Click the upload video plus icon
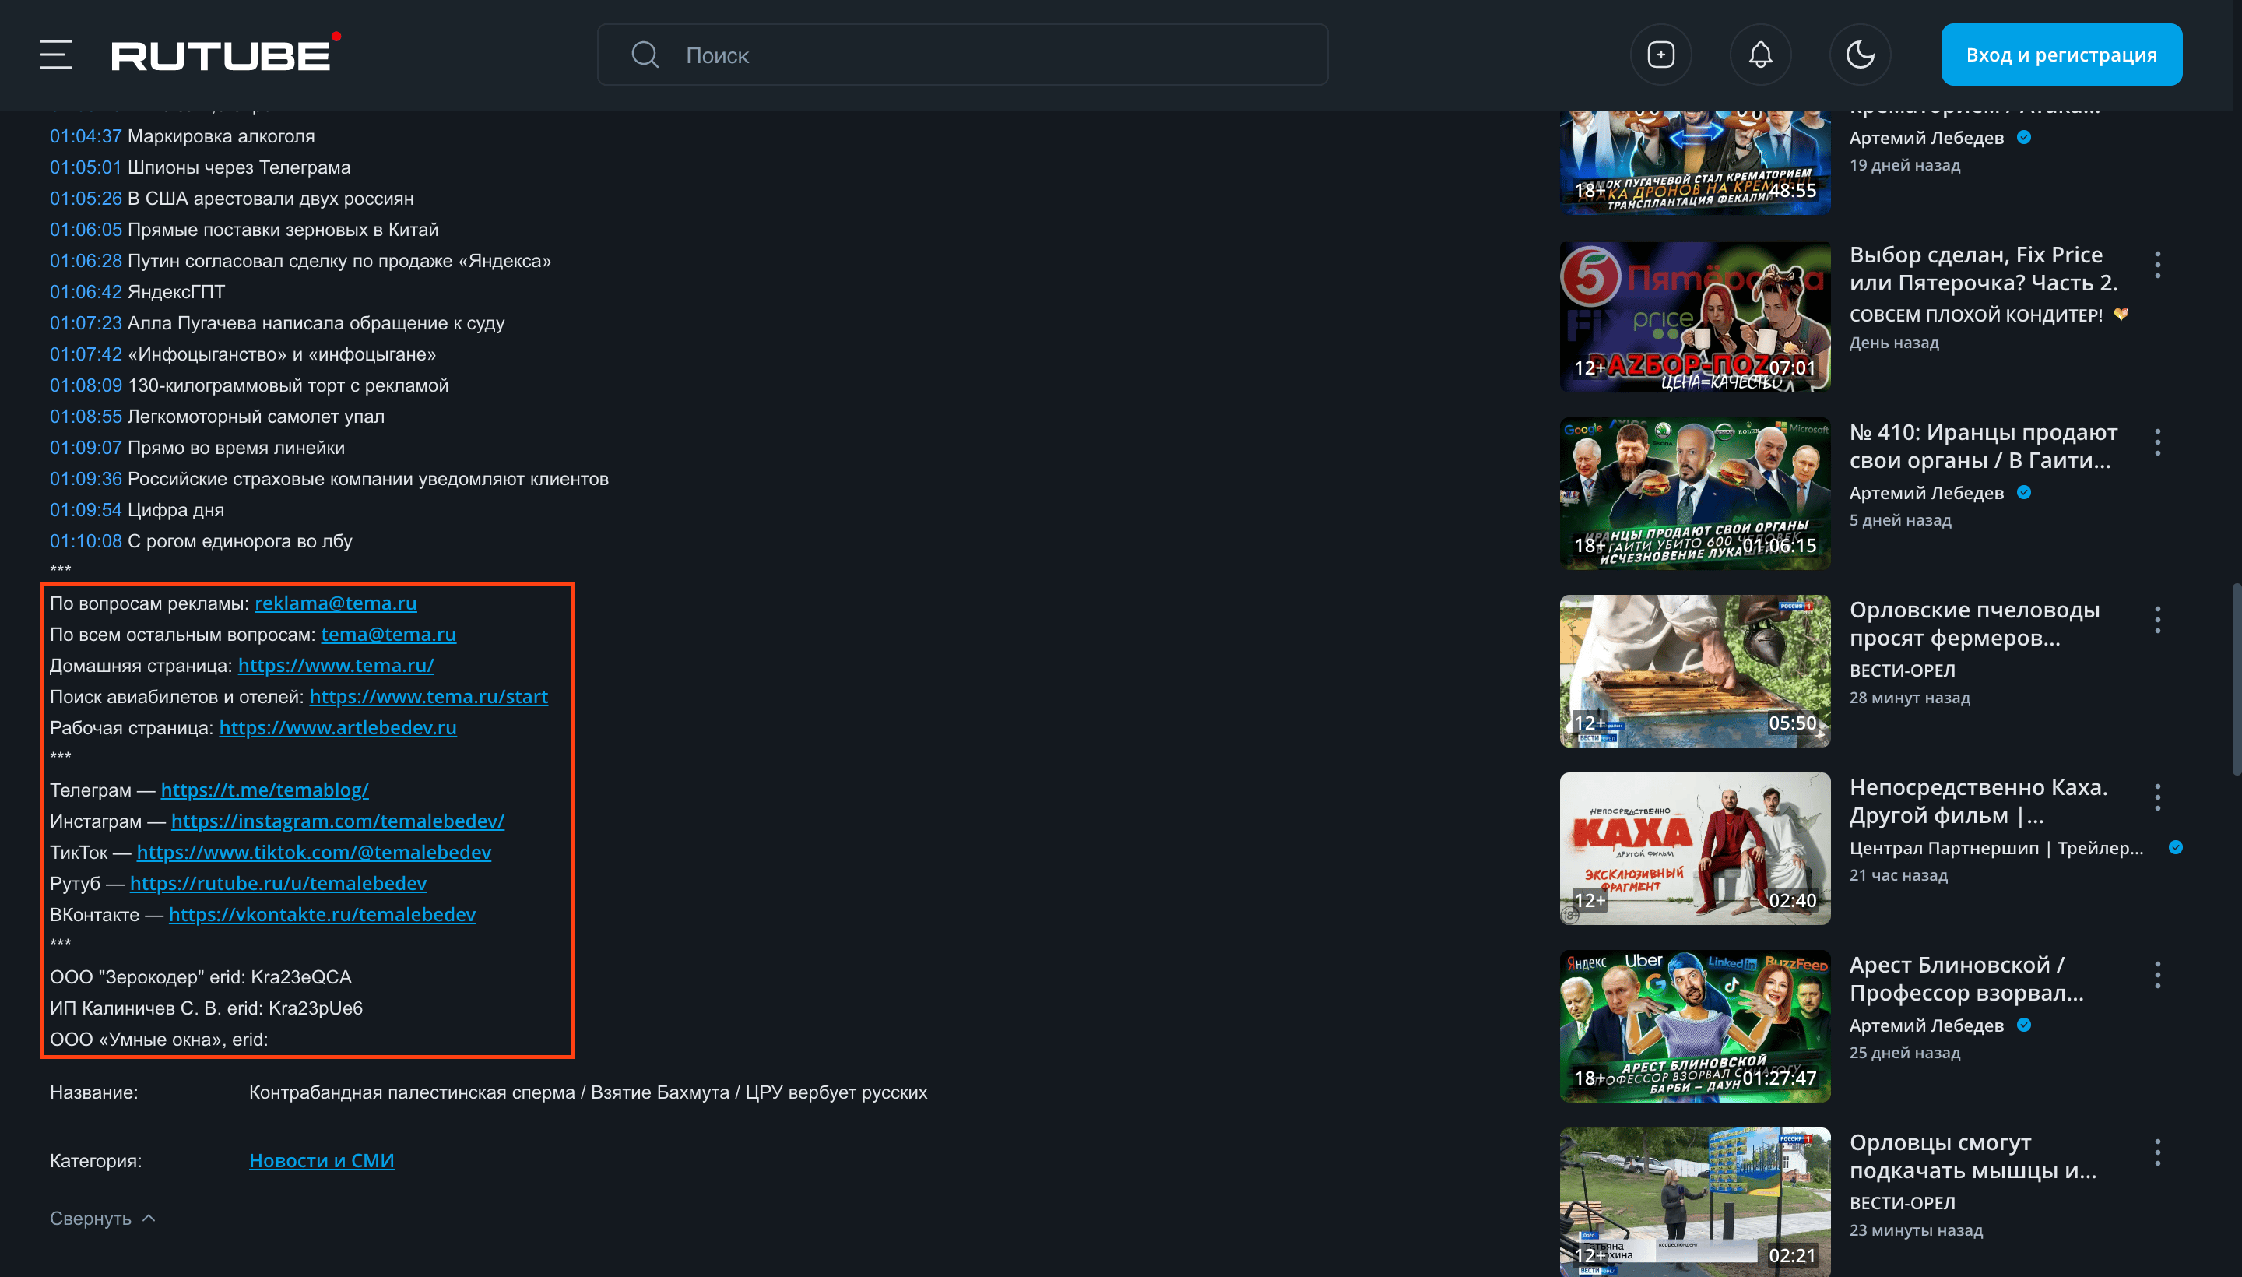The image size is (2242, 1277). click(1660, 55)
